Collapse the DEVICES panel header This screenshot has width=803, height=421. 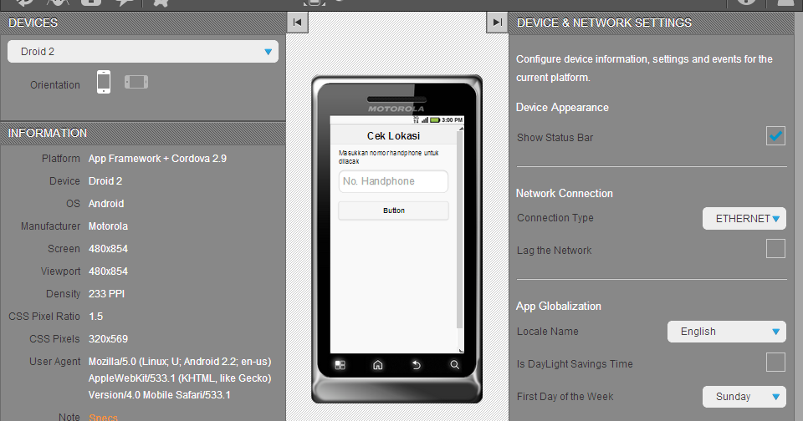[x=143, y=23]
